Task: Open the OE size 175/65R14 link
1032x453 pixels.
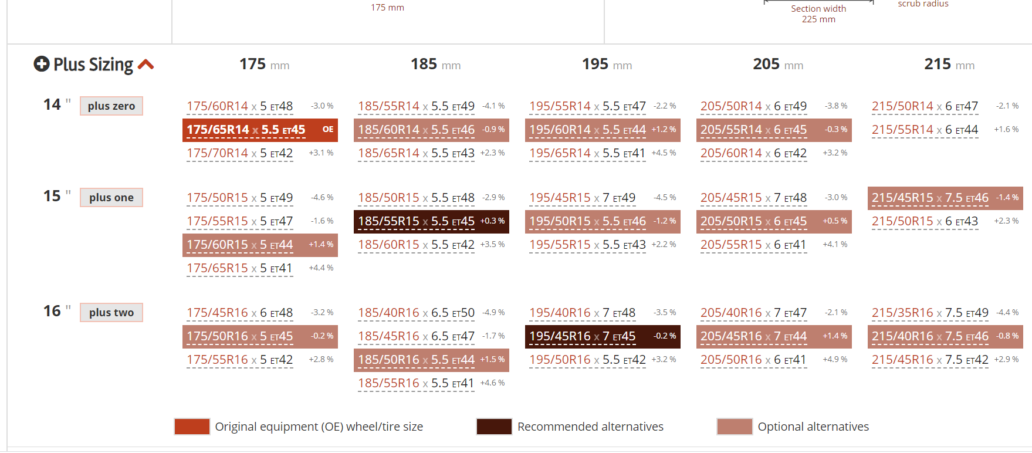Action: tap(246, 130)
